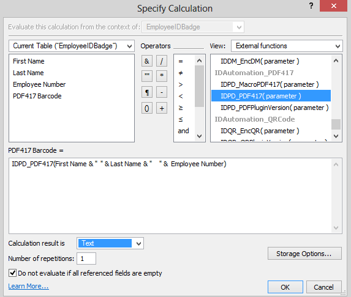This screenshot has height=297, width=351.
Task: Open Storage Options
Action: (x=304, y=254)
